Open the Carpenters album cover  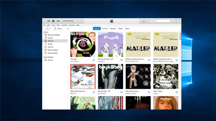pos(83,103)
